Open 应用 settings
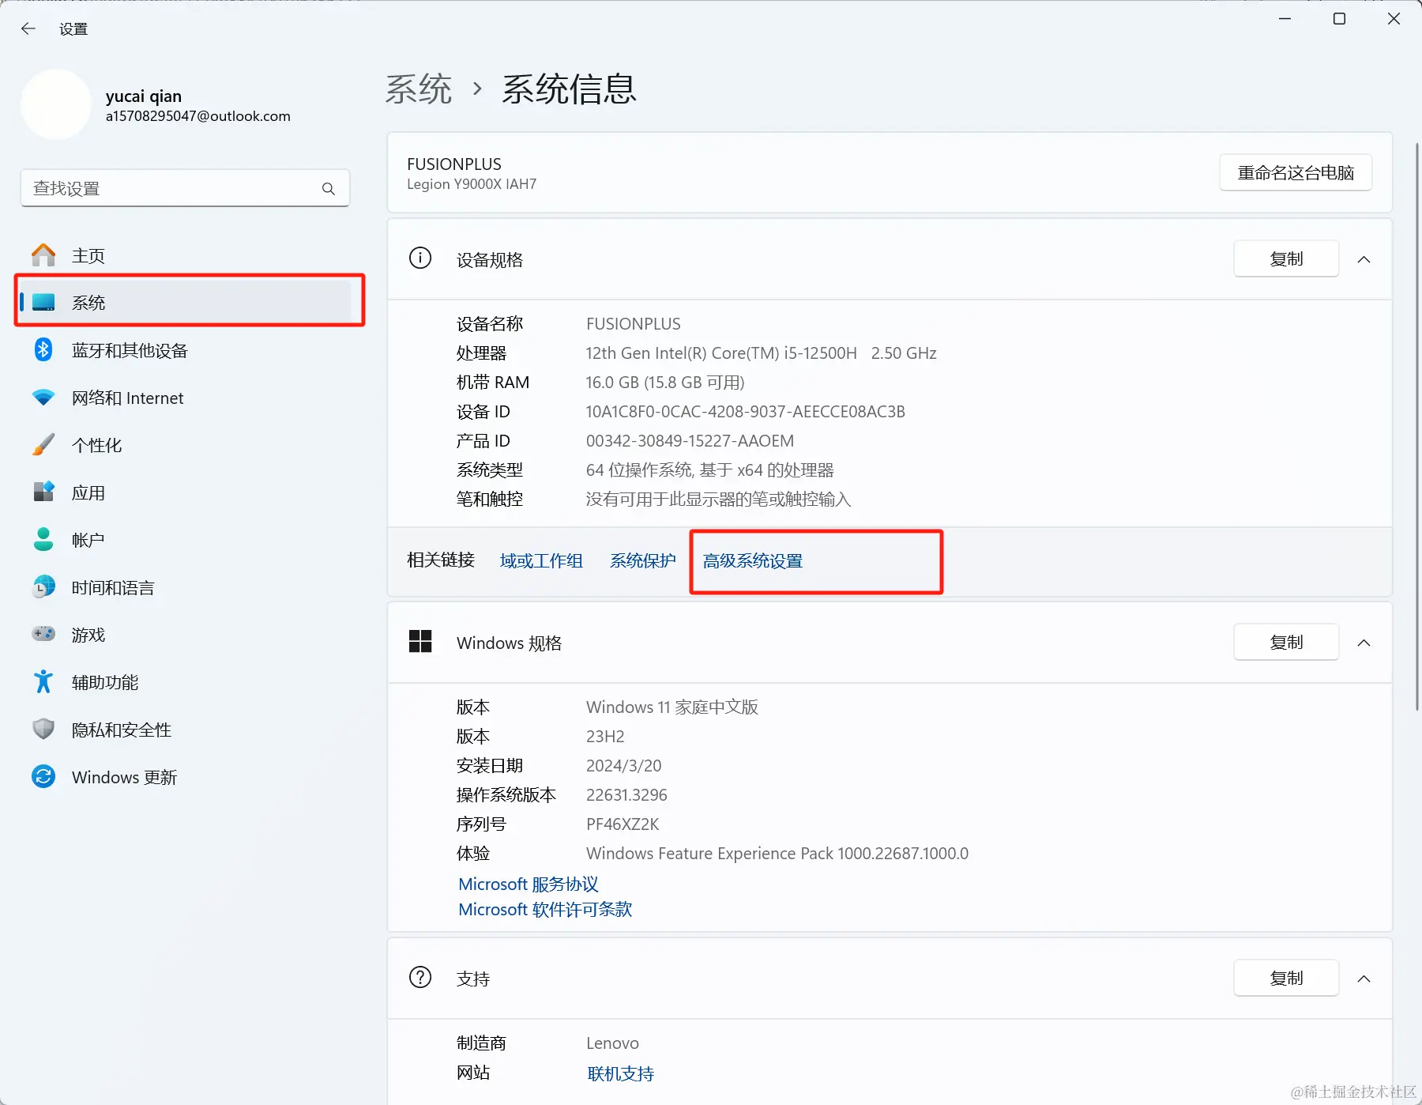Screen dimensions: 1422x1105 [185, 492]
